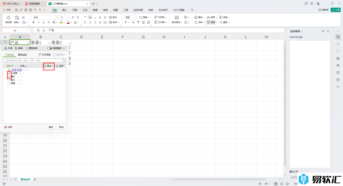Screen dimensions: 343x186
Task: Click Color Sort (颜色排序) button
Action: (31, 48)
